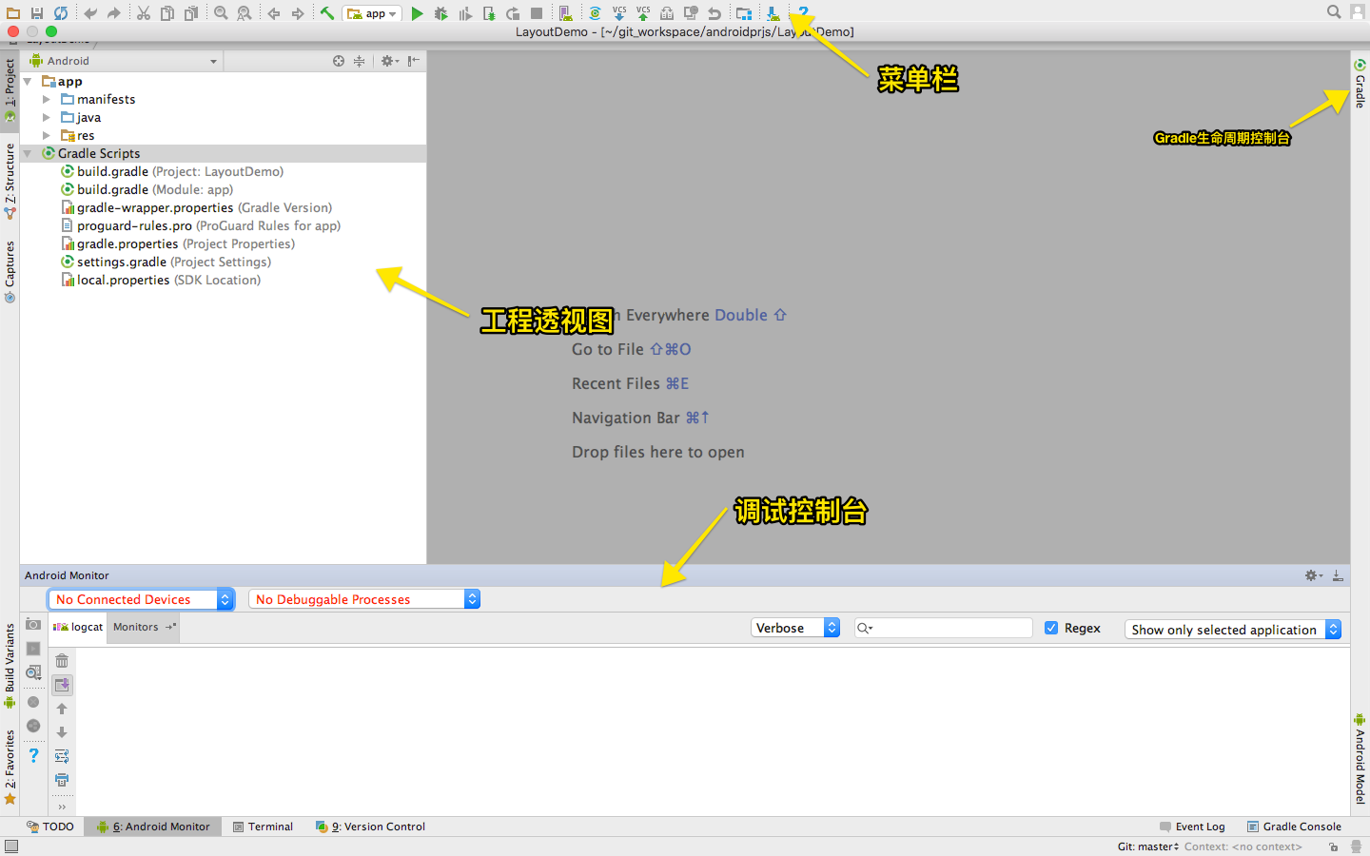Screen dimensions: 1370x856
Task: Click the Undo arrow in the toolbar
Action: pyautogui.click(x=90, y=13)
